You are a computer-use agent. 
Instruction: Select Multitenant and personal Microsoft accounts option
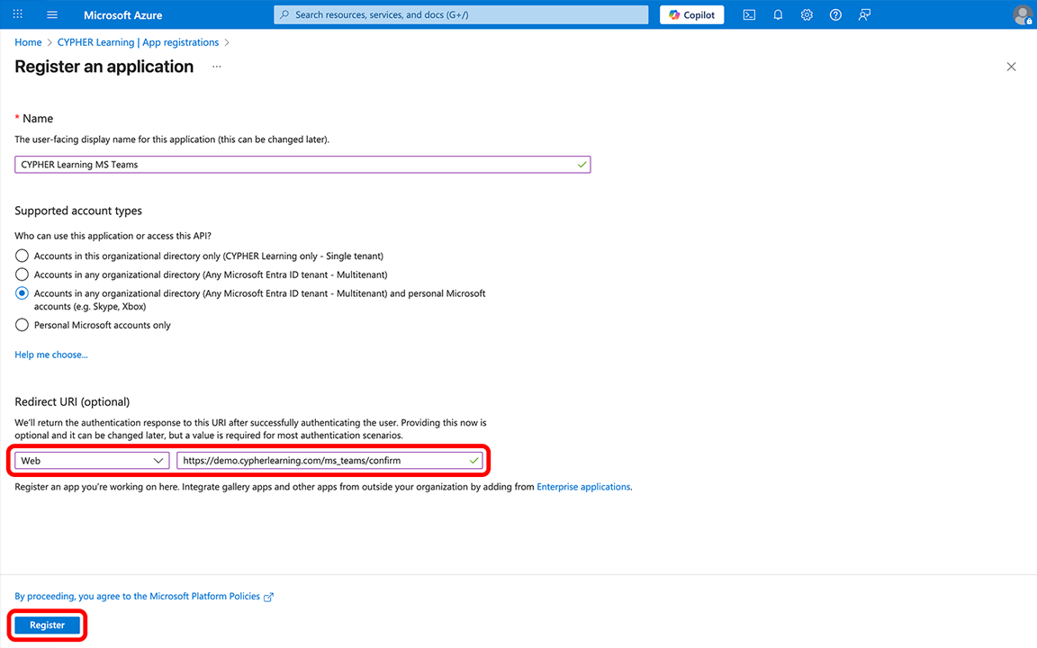tap(22, 292)
